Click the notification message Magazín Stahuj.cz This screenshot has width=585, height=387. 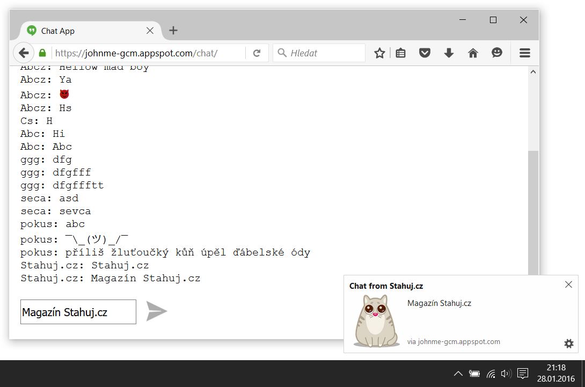(439, 303)
